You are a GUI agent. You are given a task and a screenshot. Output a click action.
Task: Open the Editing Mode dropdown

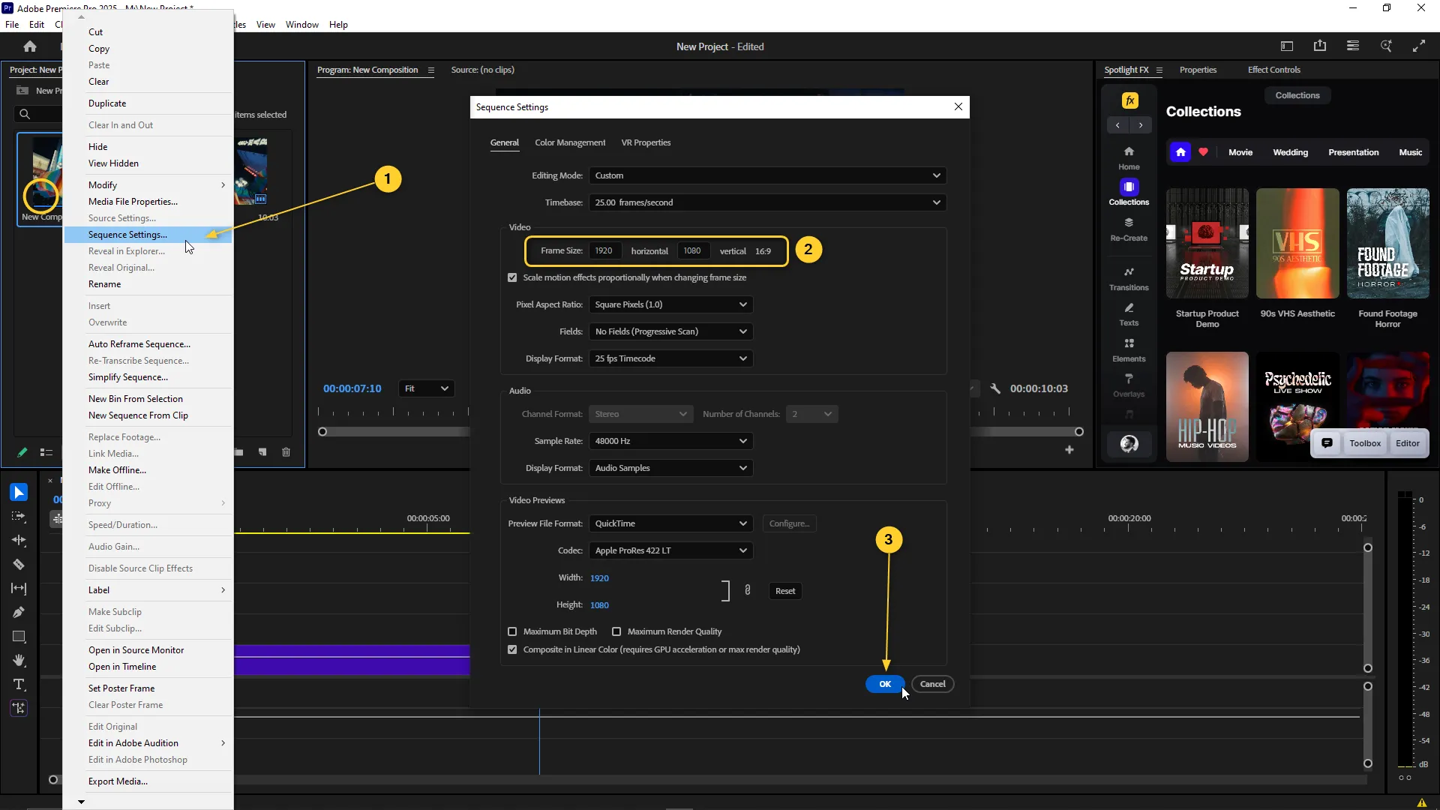766,175
